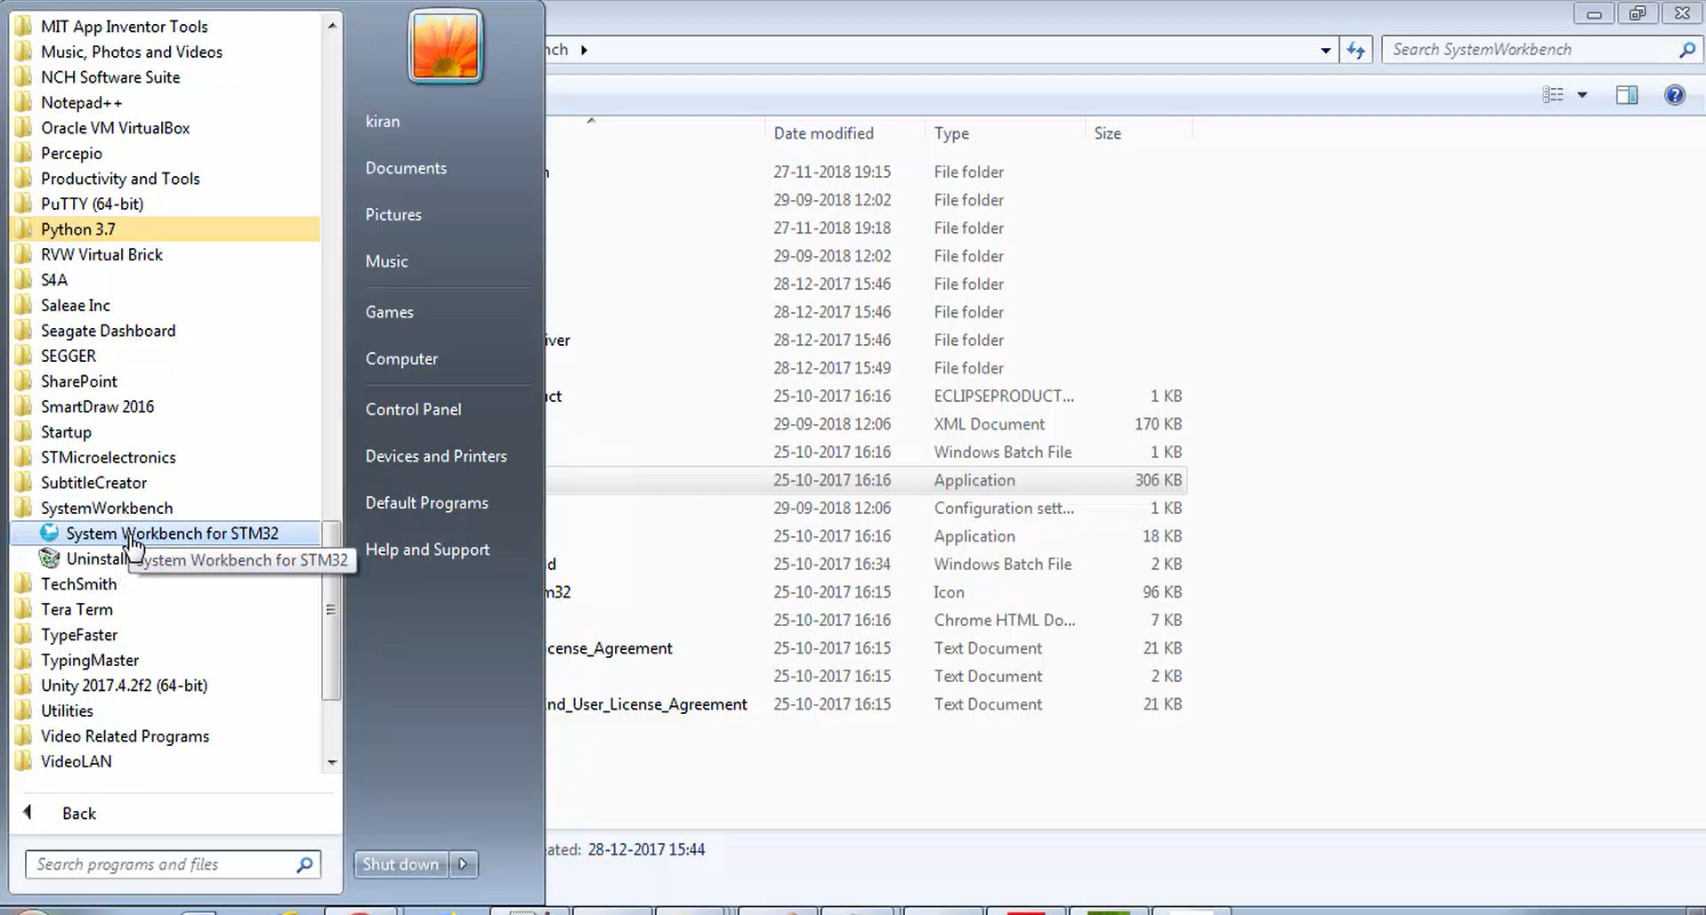Click the Explorer search magnifier icon

1686,50
